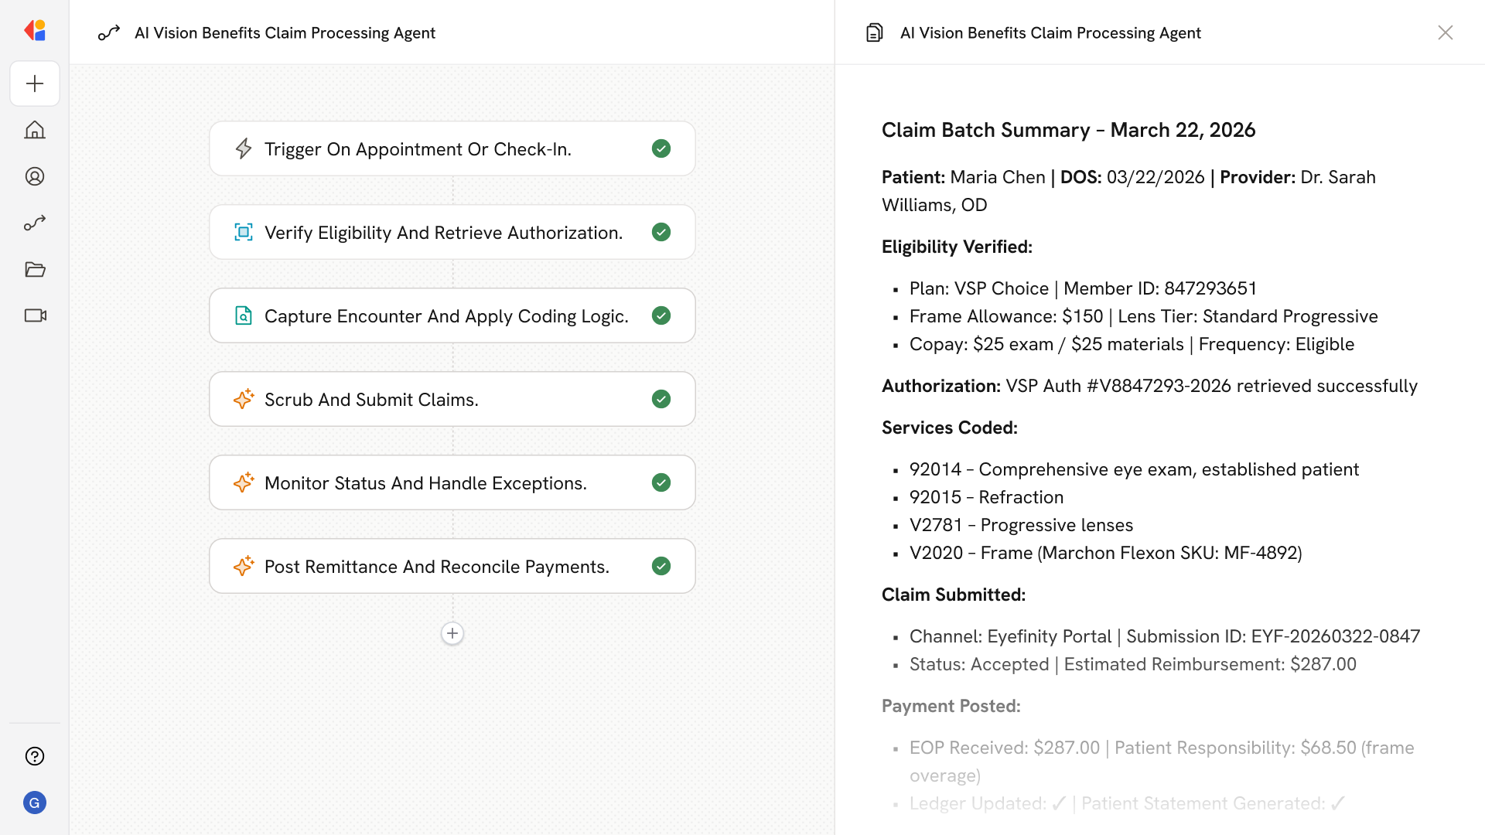Screen dimensions: 1485x835
Task: Click the G user avatar
Action: tap(35, 803)
